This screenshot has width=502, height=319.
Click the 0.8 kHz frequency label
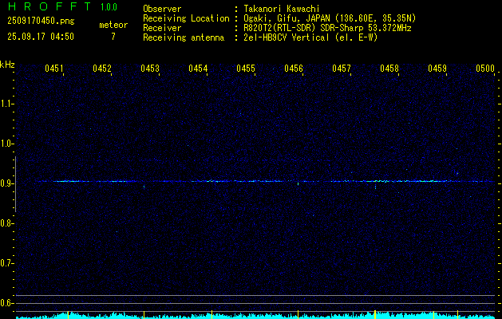[x=6, y=223]
